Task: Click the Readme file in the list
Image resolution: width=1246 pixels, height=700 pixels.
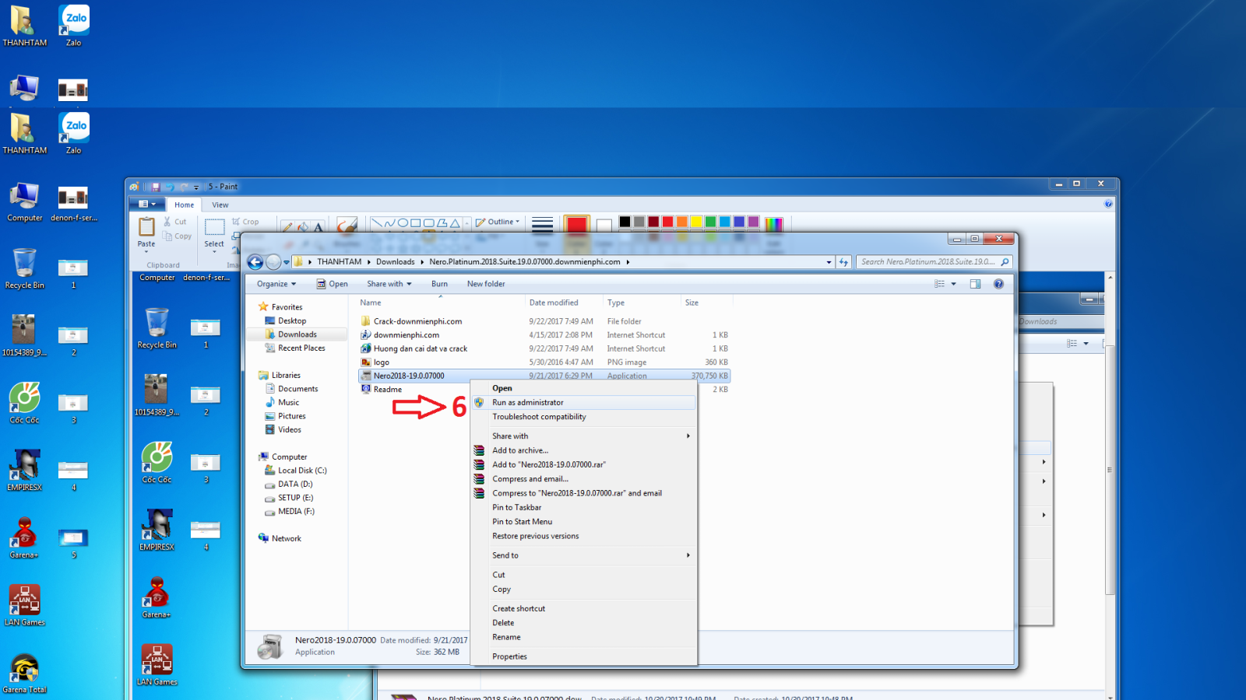Action: coord(387,390)
